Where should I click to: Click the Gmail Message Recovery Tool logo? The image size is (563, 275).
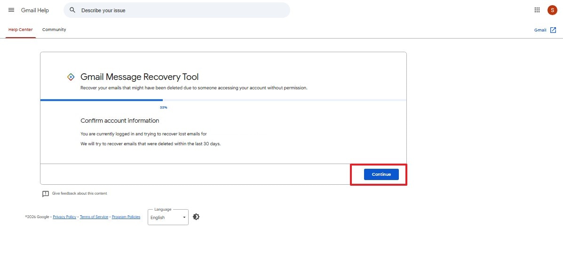coord(71,77)
